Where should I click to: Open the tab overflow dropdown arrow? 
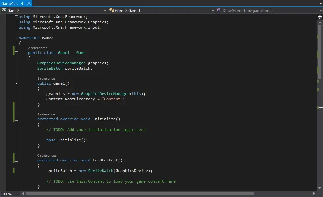point(320,4)
